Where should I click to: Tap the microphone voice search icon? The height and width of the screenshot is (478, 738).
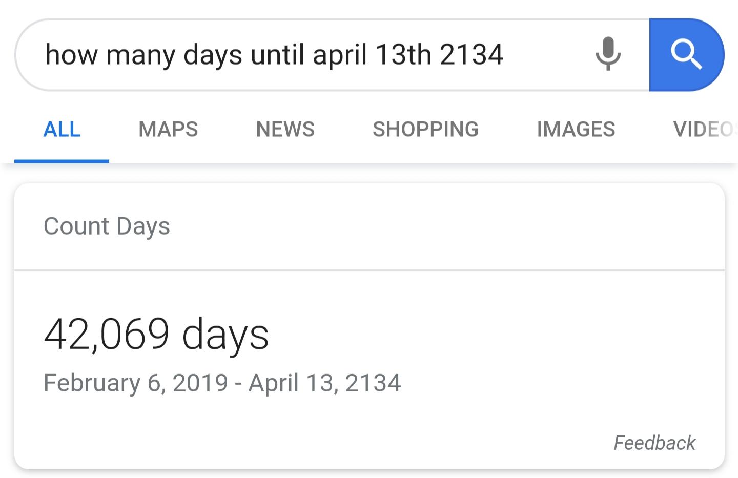608,54
